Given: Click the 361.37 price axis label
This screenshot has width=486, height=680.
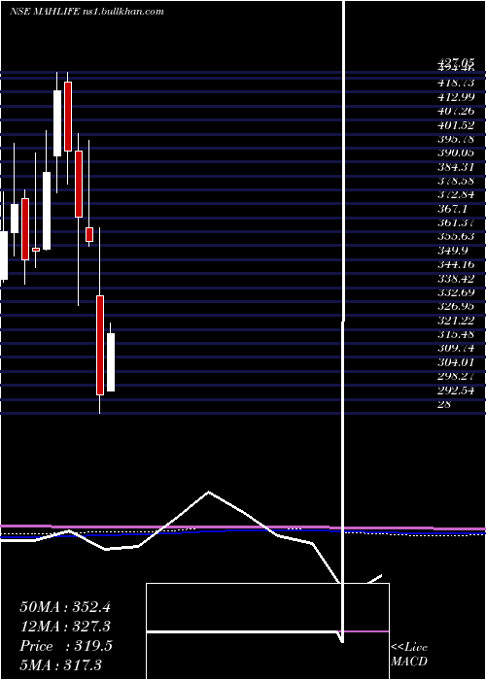Looking at the screenshot, I should pyautogui.click(x=456, y=222).
